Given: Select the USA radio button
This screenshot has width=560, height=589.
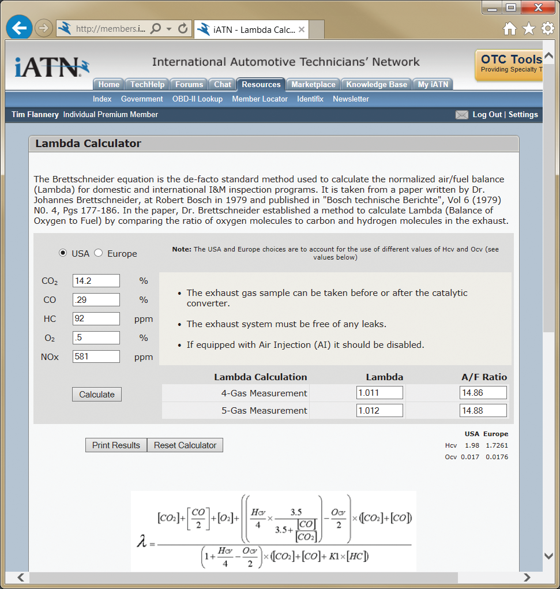Looking at the screenshot, I should click(63, 253).
